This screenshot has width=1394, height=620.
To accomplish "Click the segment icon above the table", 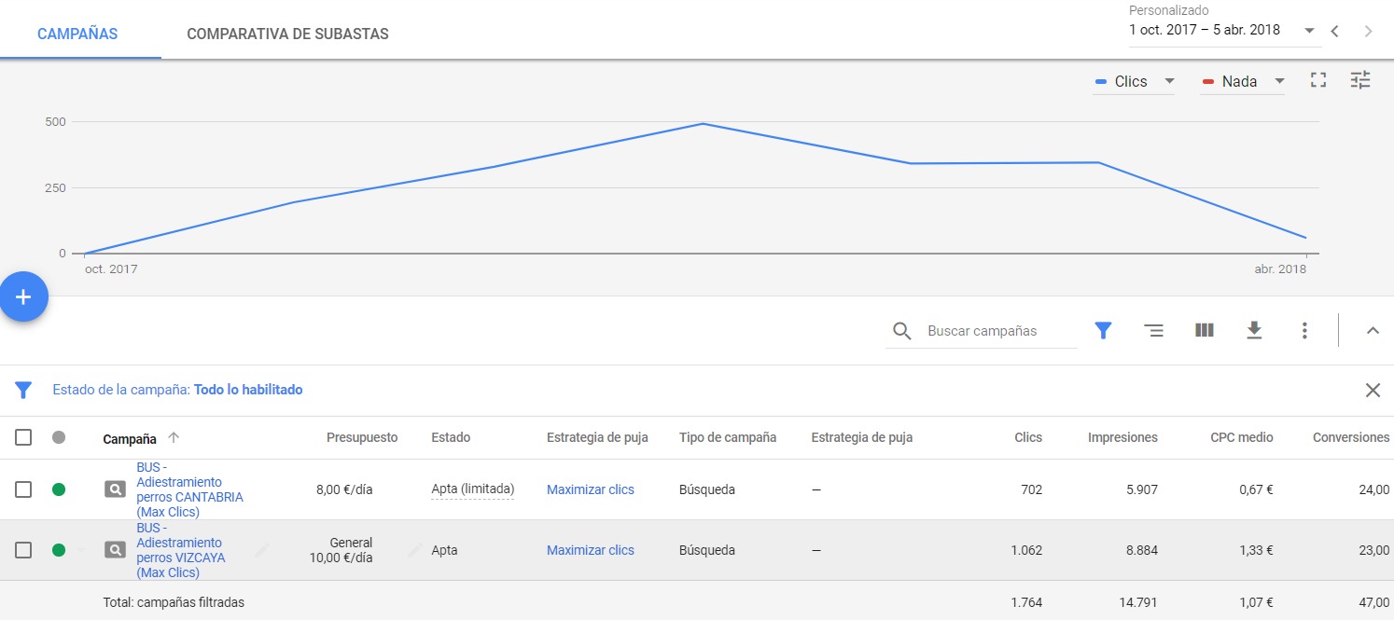I will click(1154, 330).
